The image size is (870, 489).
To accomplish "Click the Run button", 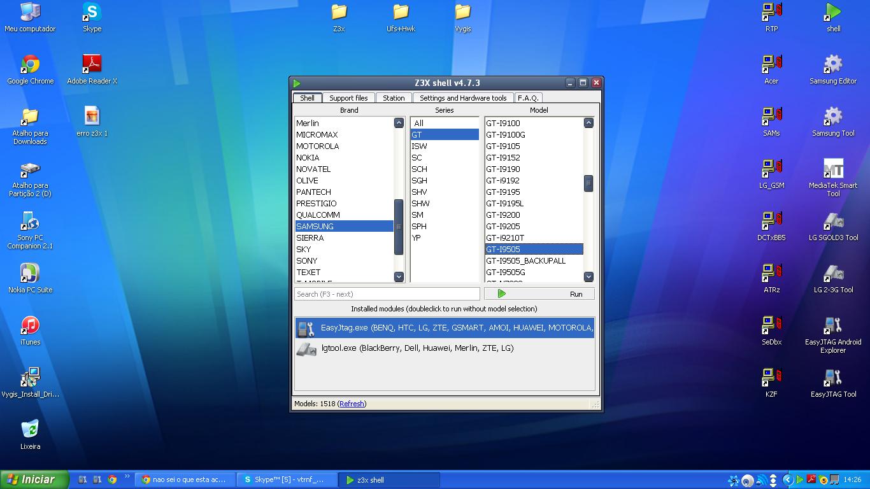I will (539, 294).
